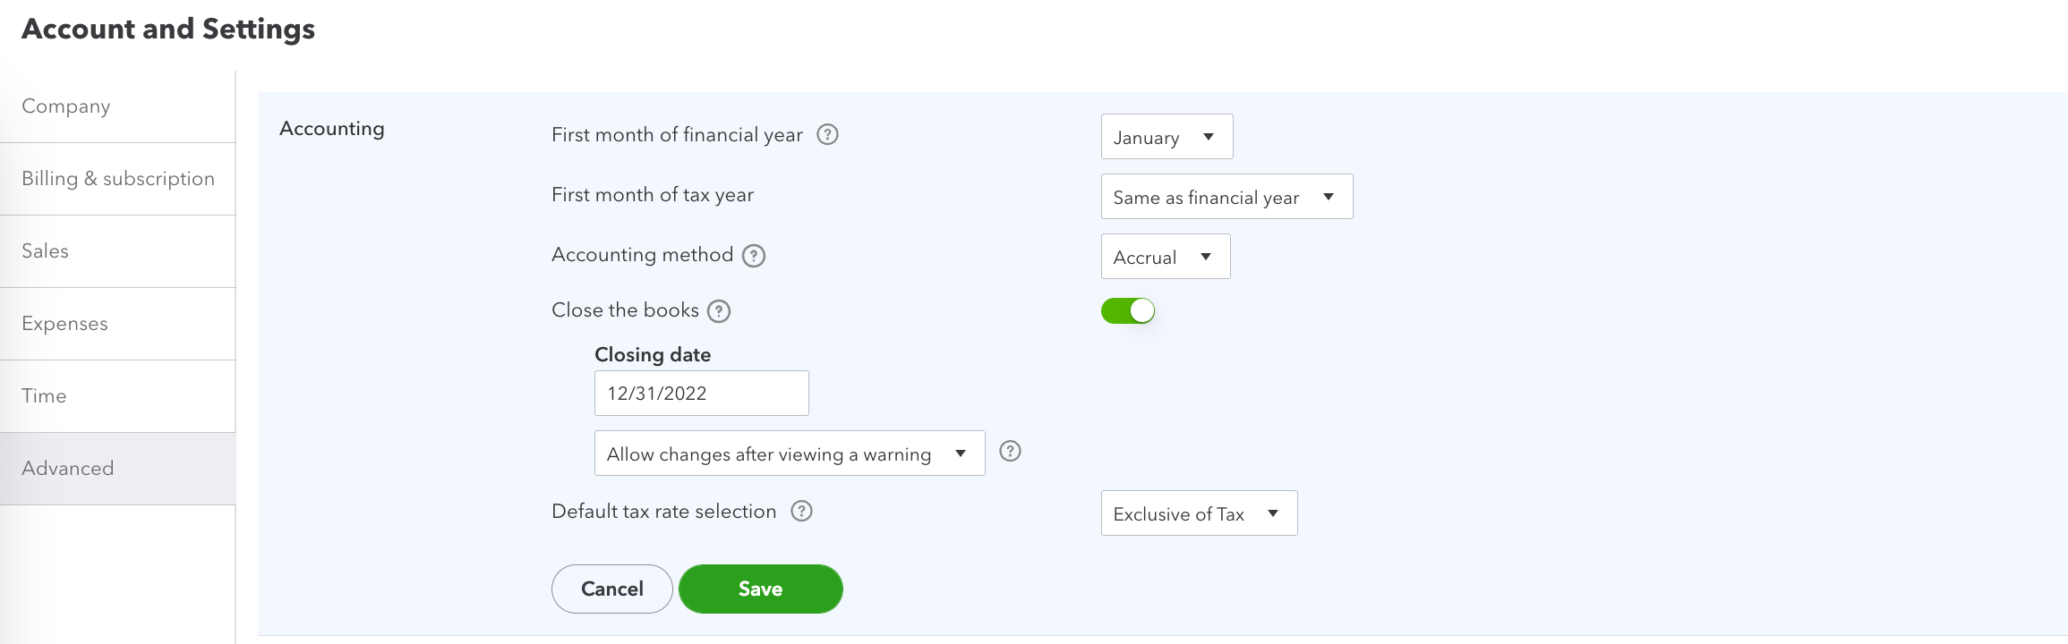Click help icon beside First month of financial year
This screenshot has height=644, width=2068.
click(827, 134)
